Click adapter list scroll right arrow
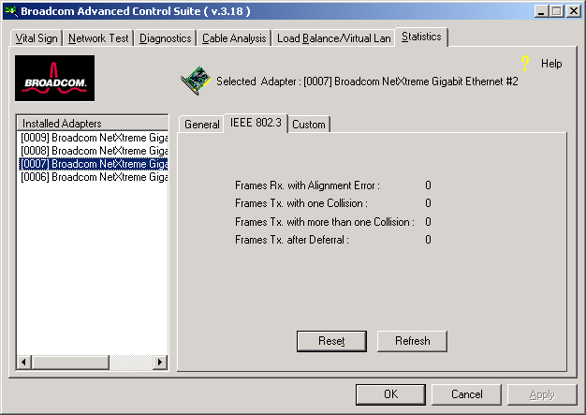Image resolution: width=586 pixels, height=415 pixels. tap(160, 362)
